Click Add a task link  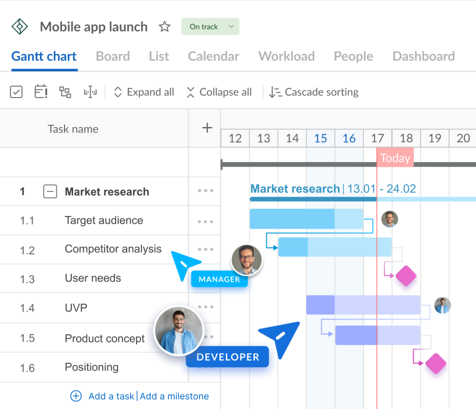[111, 396]
